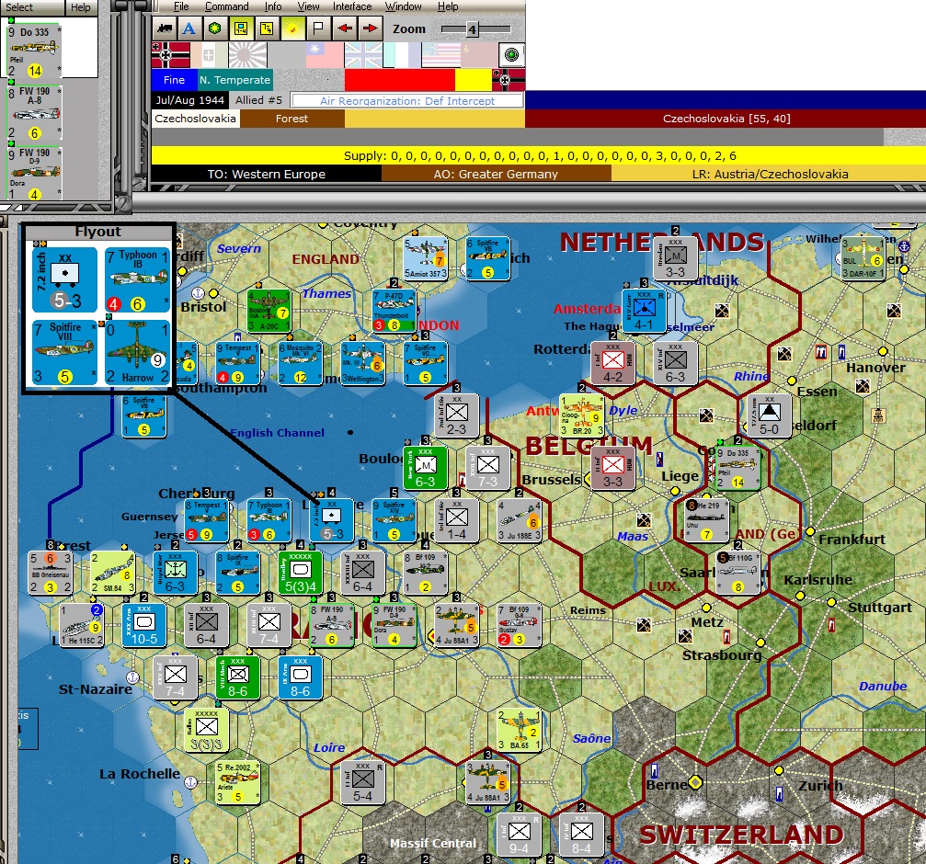Select the FW 190 A-8 unit in side panel
This screenshot has width=926, height=864.
pyautogui.click(x=35, y=113)
